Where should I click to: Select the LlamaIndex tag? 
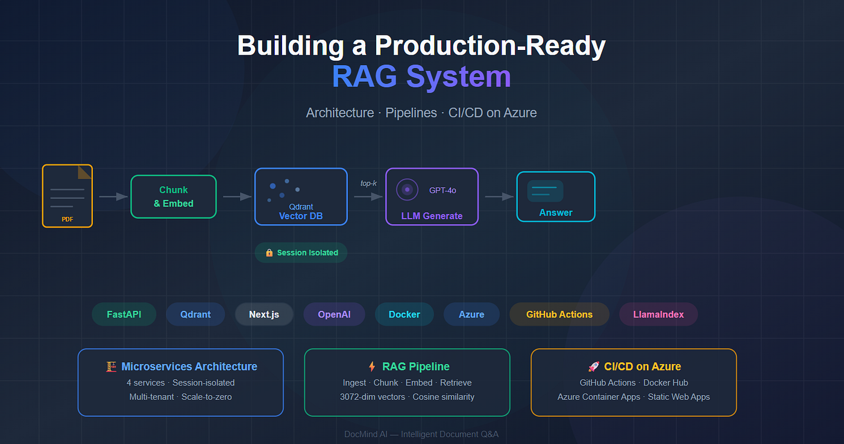[658, 314]
